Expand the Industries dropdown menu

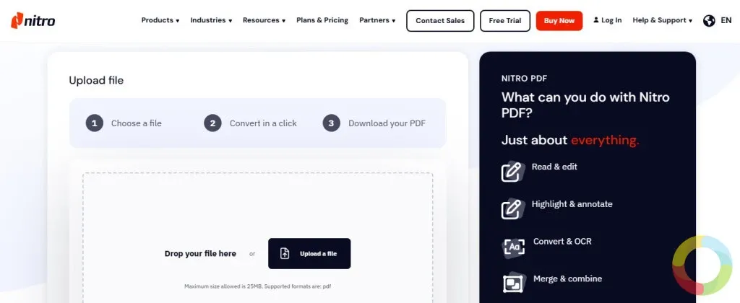point(211,20)
